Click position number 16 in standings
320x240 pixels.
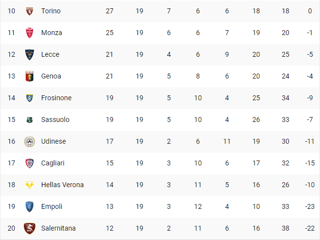[x=12, y=141]
